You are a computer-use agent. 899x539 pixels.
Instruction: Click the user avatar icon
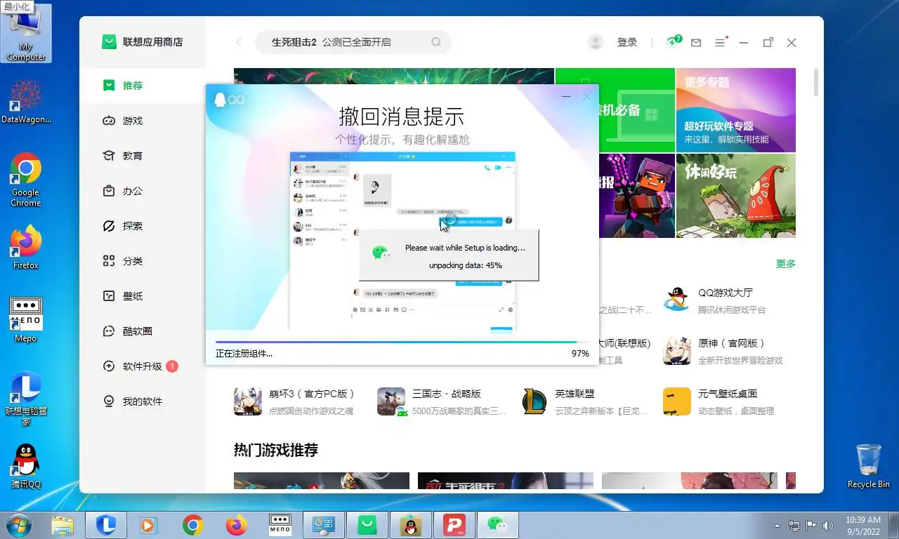coord(596,42)
